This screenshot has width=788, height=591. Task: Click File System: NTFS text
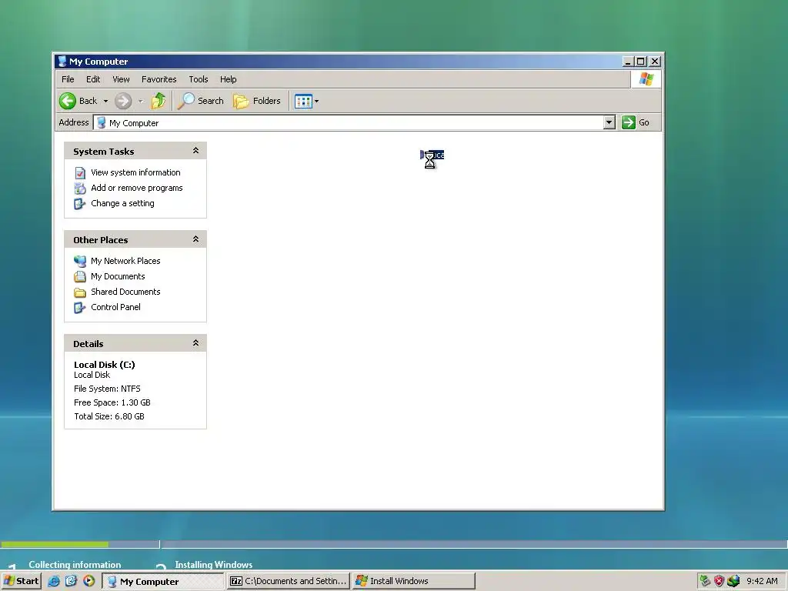click(x=107, y=389)
